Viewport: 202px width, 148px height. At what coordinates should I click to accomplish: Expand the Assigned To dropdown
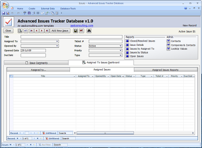click(57, 41)
